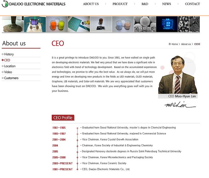This screenshot has width=209, height=178.
Task: Click the Korea Crystal Growth Association line
Action: 109,139
